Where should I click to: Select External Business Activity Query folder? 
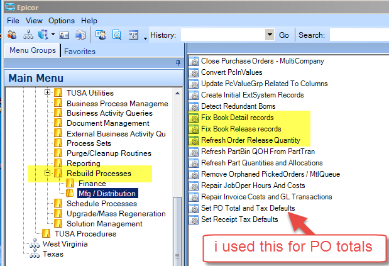[116, 134]
